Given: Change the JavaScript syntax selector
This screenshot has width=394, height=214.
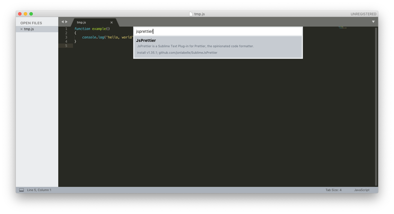Looking at the screenshot, I should (362, 190).
